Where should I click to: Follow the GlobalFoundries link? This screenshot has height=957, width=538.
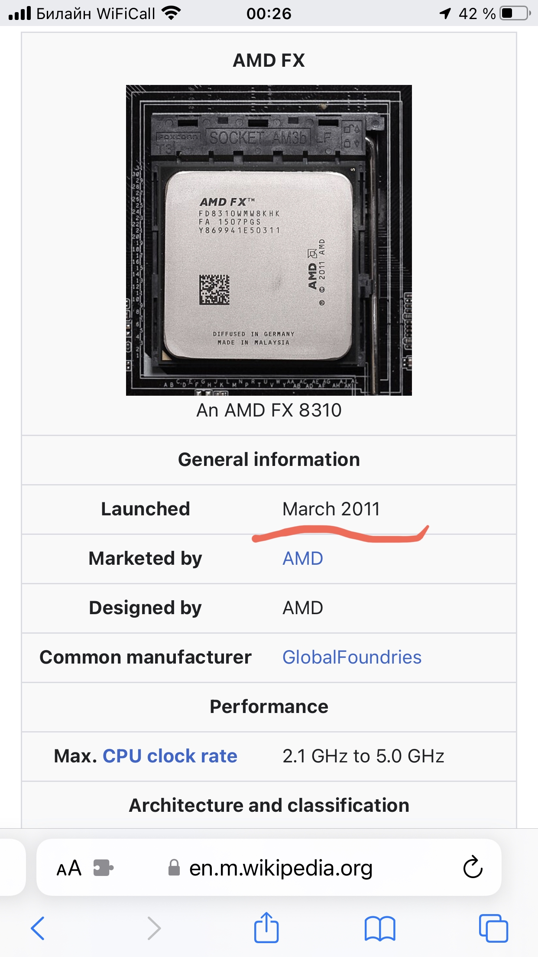pyautogui.click(x=352, y=657)
